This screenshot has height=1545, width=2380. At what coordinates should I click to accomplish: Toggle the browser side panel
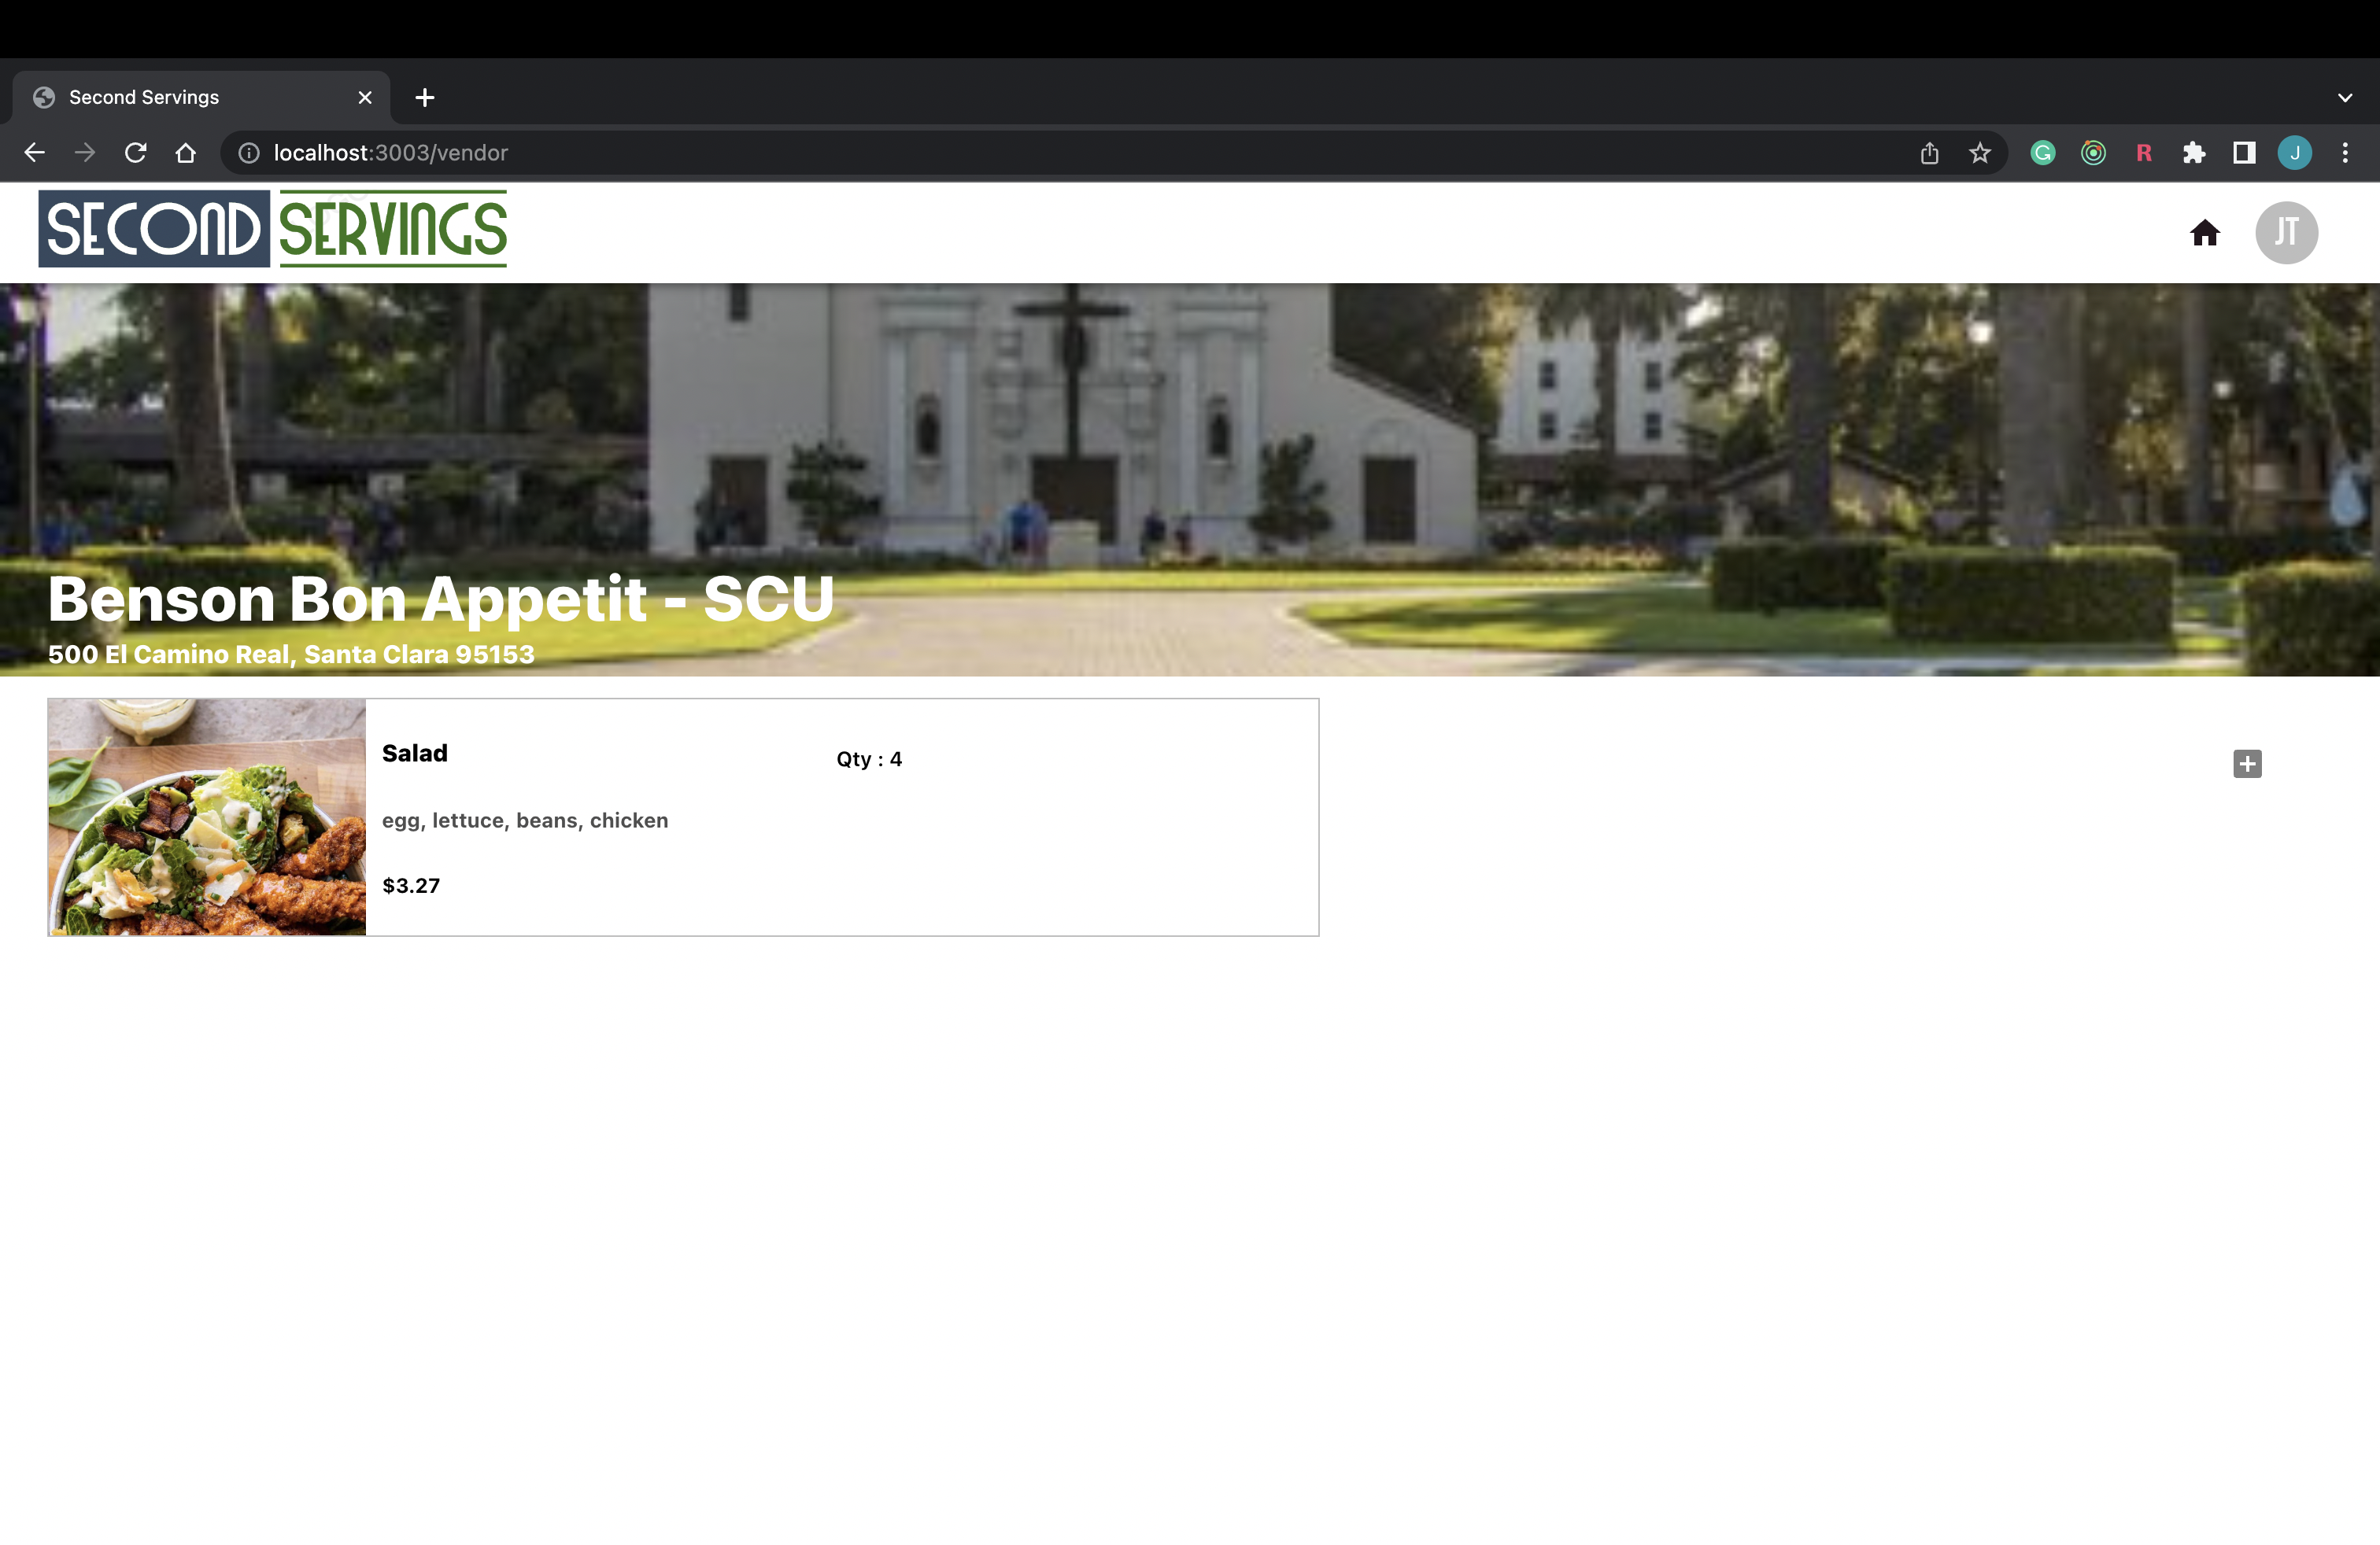(x=2244, y=153)
